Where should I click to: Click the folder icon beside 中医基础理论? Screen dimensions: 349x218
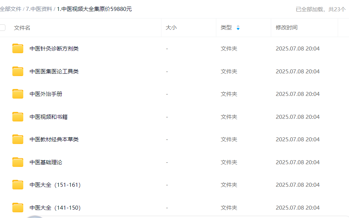18,162
